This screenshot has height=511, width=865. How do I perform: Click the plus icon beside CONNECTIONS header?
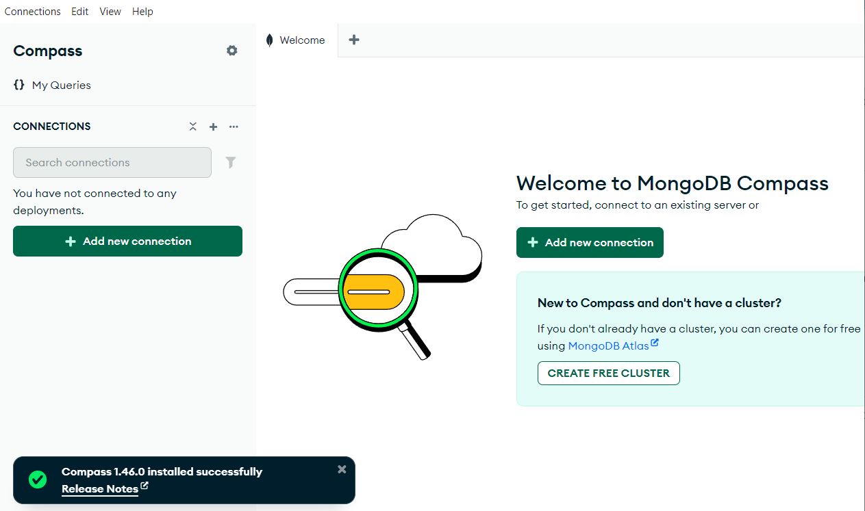pos(213,127)
